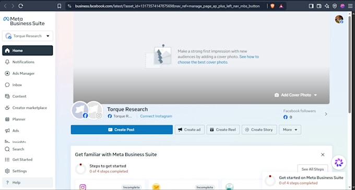The image size is (355, 190).
Task: Expand the More dropdown button
Action: coord(290,130)
